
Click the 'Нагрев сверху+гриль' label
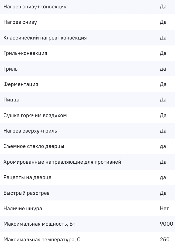coord(30,131)
